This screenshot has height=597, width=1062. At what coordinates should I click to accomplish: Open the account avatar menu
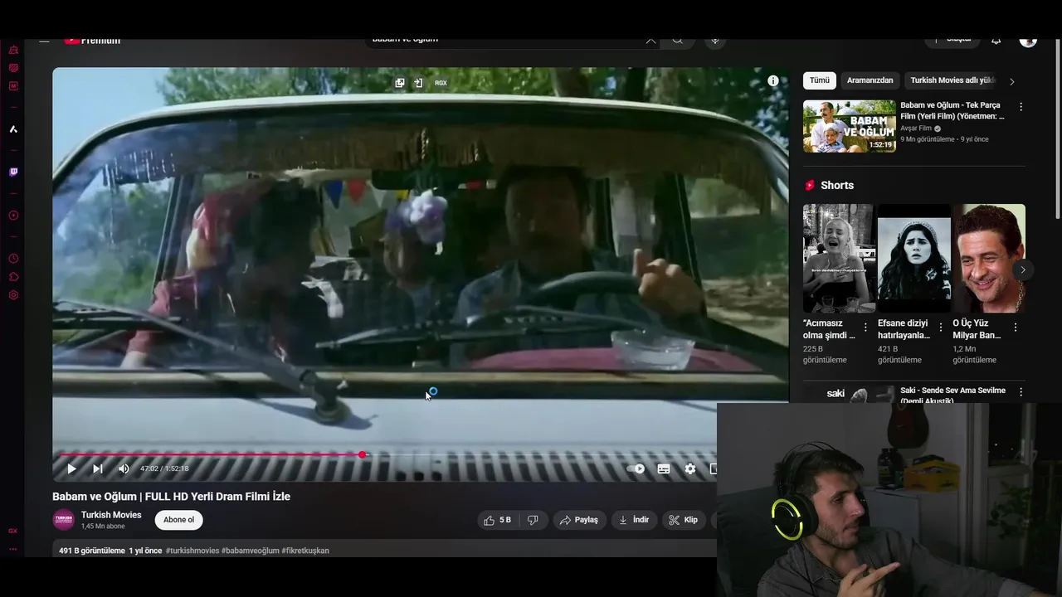tap(1028, 41)
